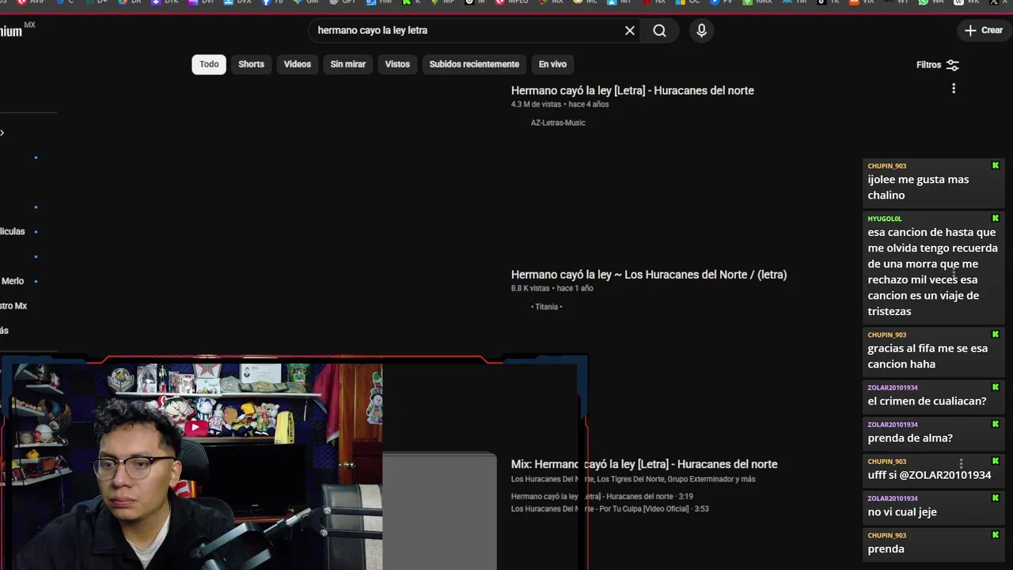The height and width of the screenshot is (570, 1013).
Task: Go to AZ-Letras-Music channel
Action: tap(558, 123)
